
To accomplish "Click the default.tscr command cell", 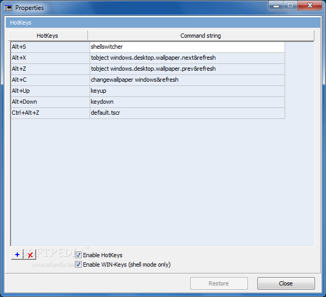I will click(x=187, y=113).
